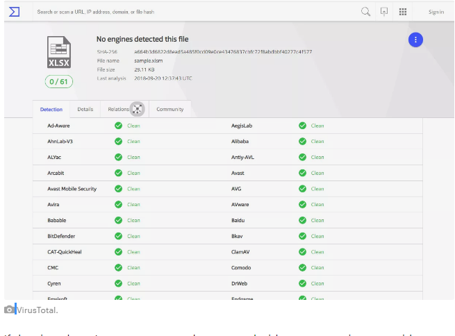Viewport: 455px width, 336px height.
Task: Click the Clean result for Bkav
Action: pyautogui.click(x=317, y=236)
